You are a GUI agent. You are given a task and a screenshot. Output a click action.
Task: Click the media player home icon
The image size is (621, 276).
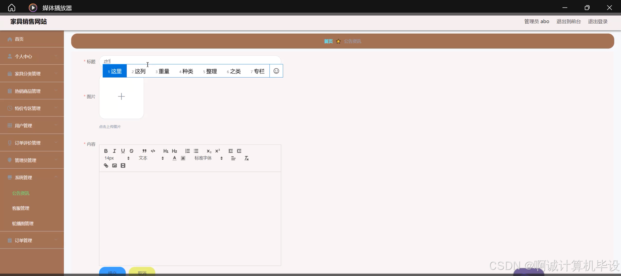point(12,7)
